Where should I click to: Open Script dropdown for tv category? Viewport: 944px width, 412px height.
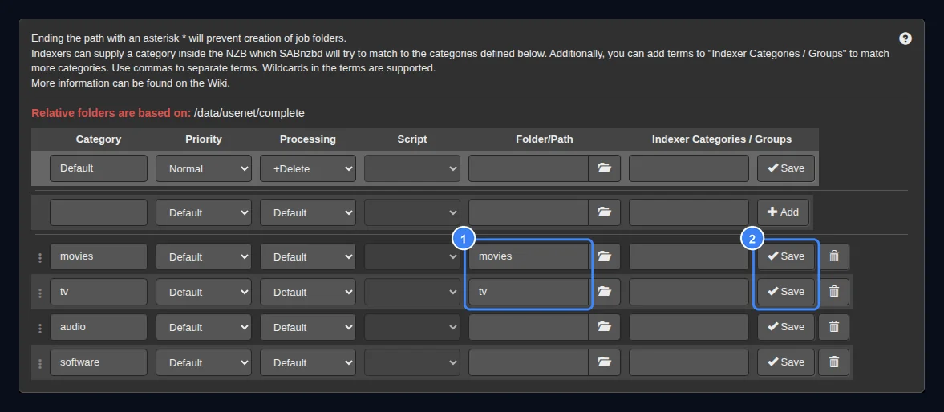(411, 292)
